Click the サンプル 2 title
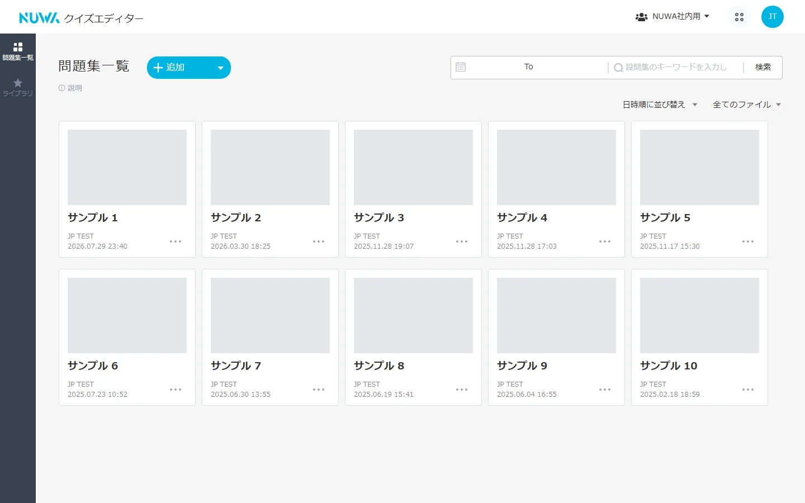Viewport: 805px width, 503px height. click(x=236, y=217)
